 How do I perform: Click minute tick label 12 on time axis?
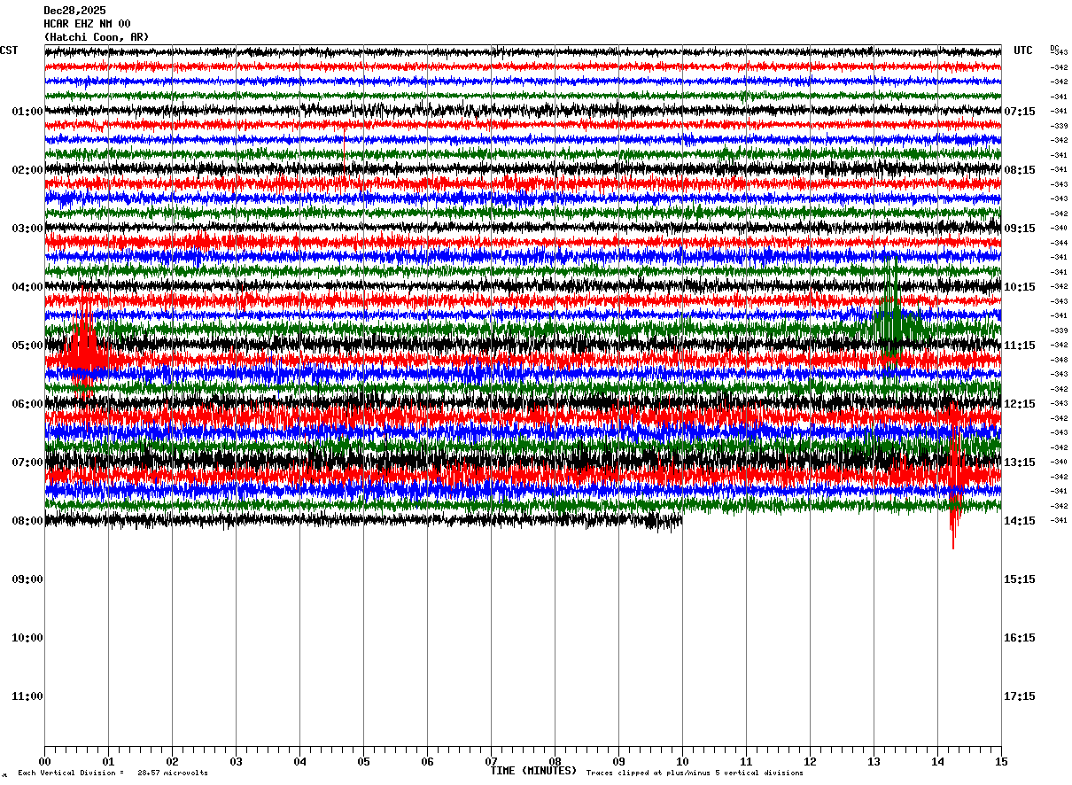pos(811,761)
